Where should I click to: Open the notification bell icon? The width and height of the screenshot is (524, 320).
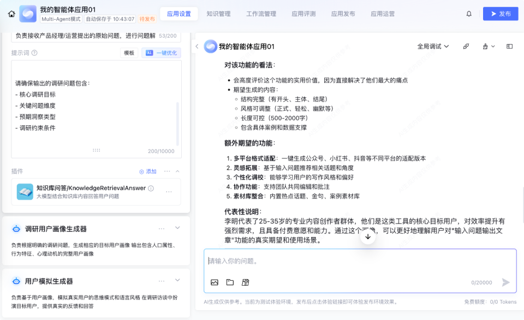[469, 13]
